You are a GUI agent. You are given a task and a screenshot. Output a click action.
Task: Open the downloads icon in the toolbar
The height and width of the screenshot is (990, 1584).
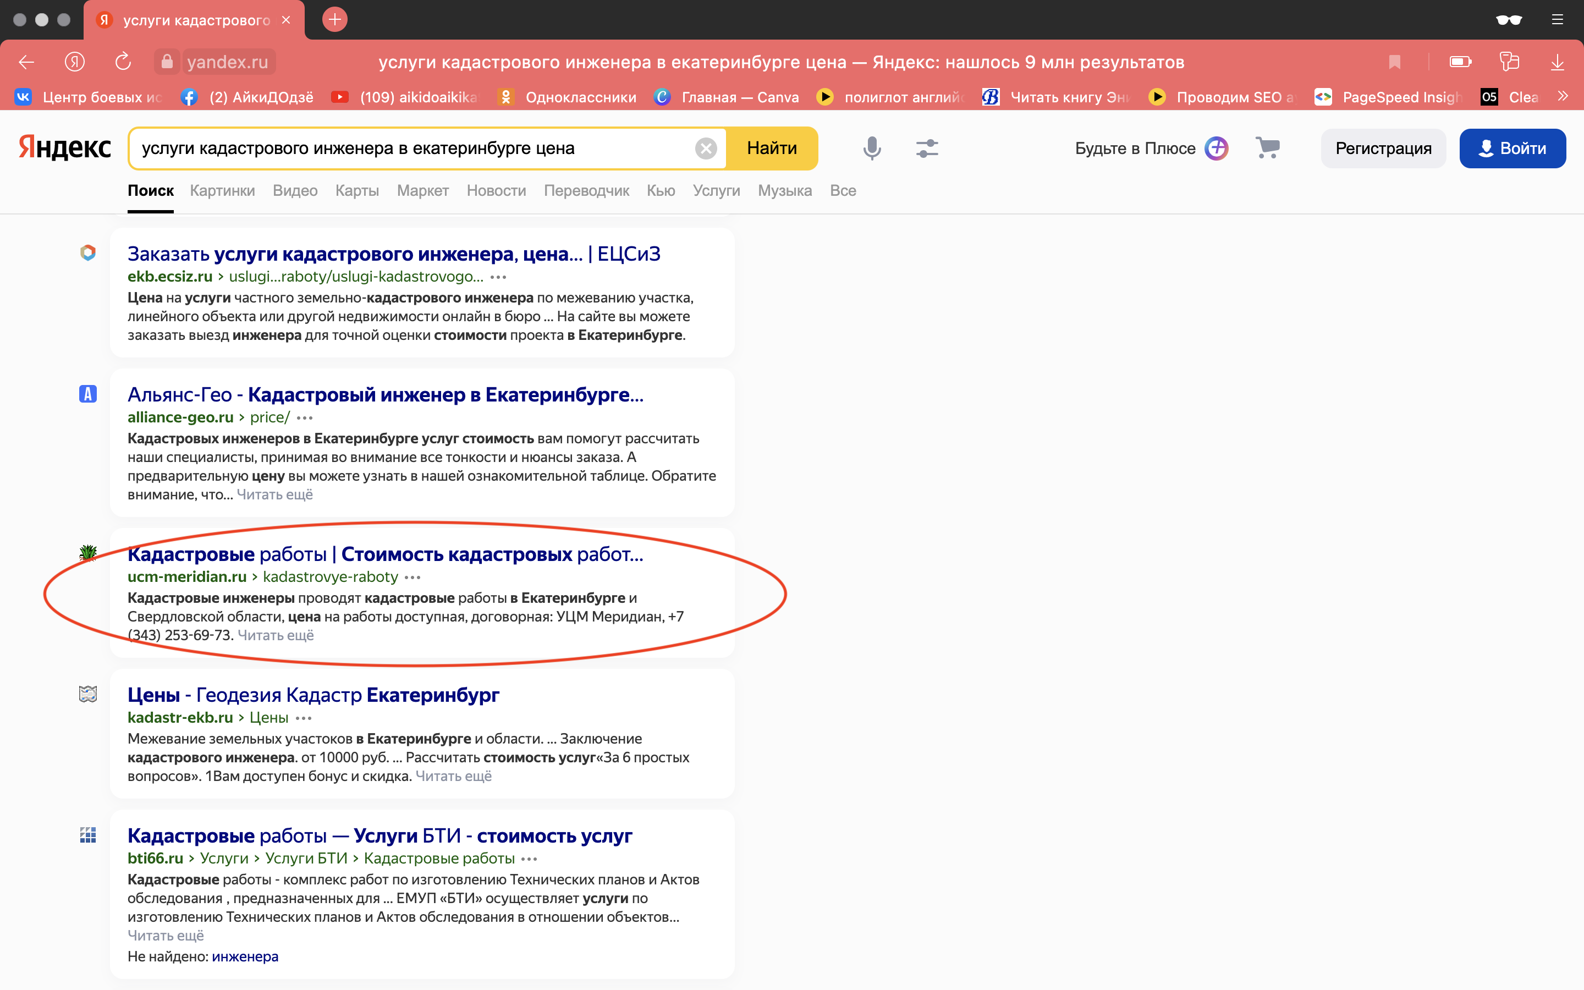click(x=1557, y=62)
